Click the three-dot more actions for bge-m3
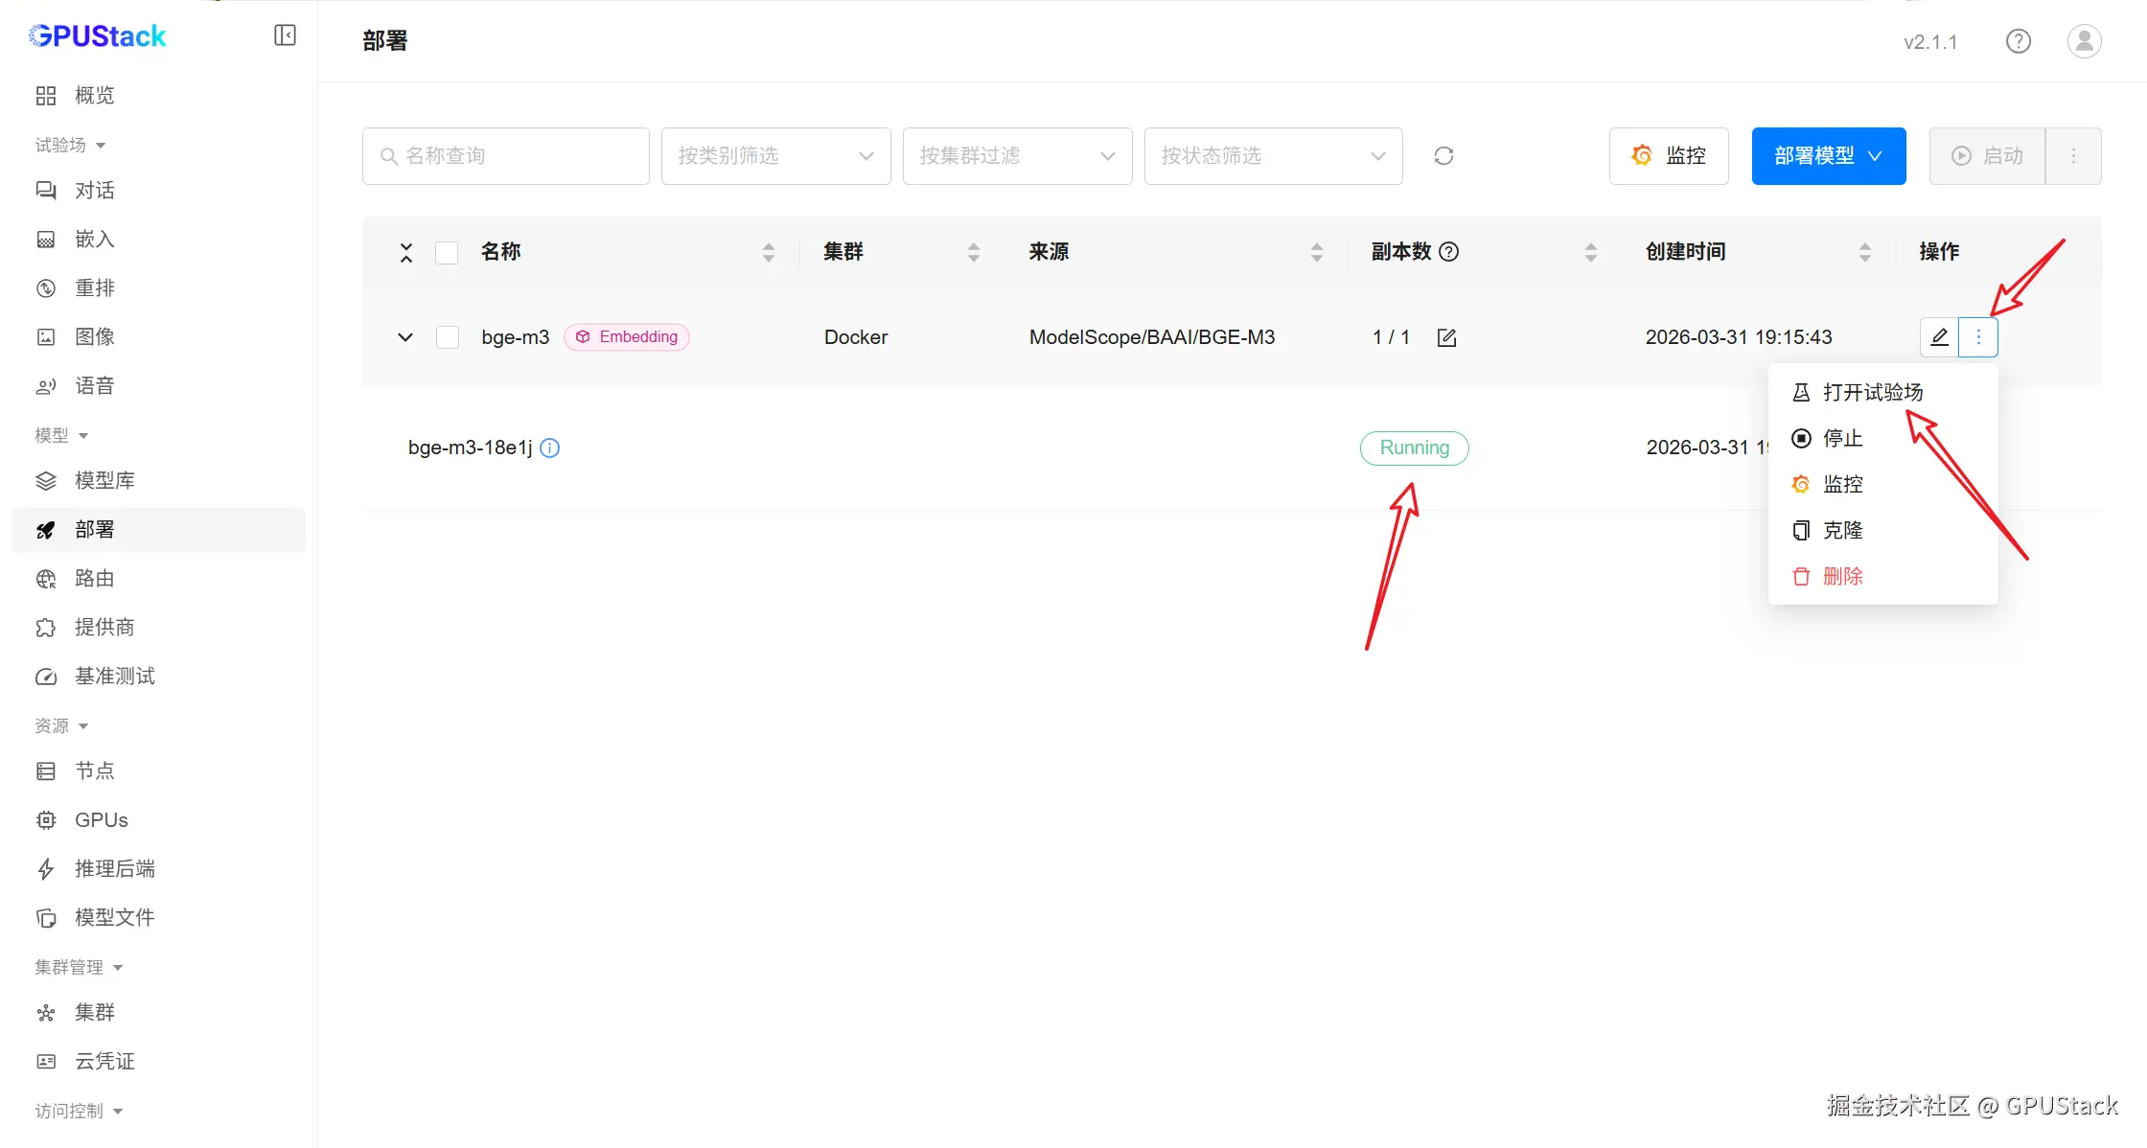The image size is (2147, 1148). tap(1978, 337)
